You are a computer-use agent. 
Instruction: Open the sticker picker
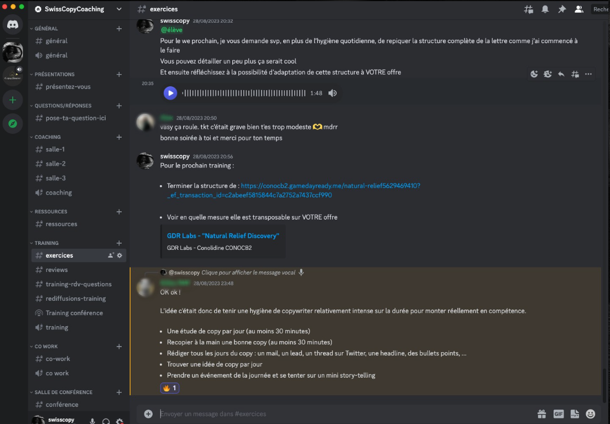[575, 413]
